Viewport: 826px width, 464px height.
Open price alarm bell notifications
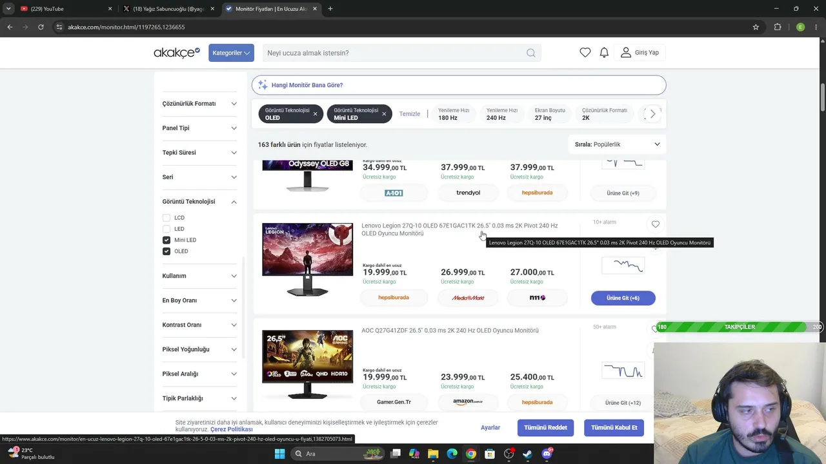tap(604, 53)
